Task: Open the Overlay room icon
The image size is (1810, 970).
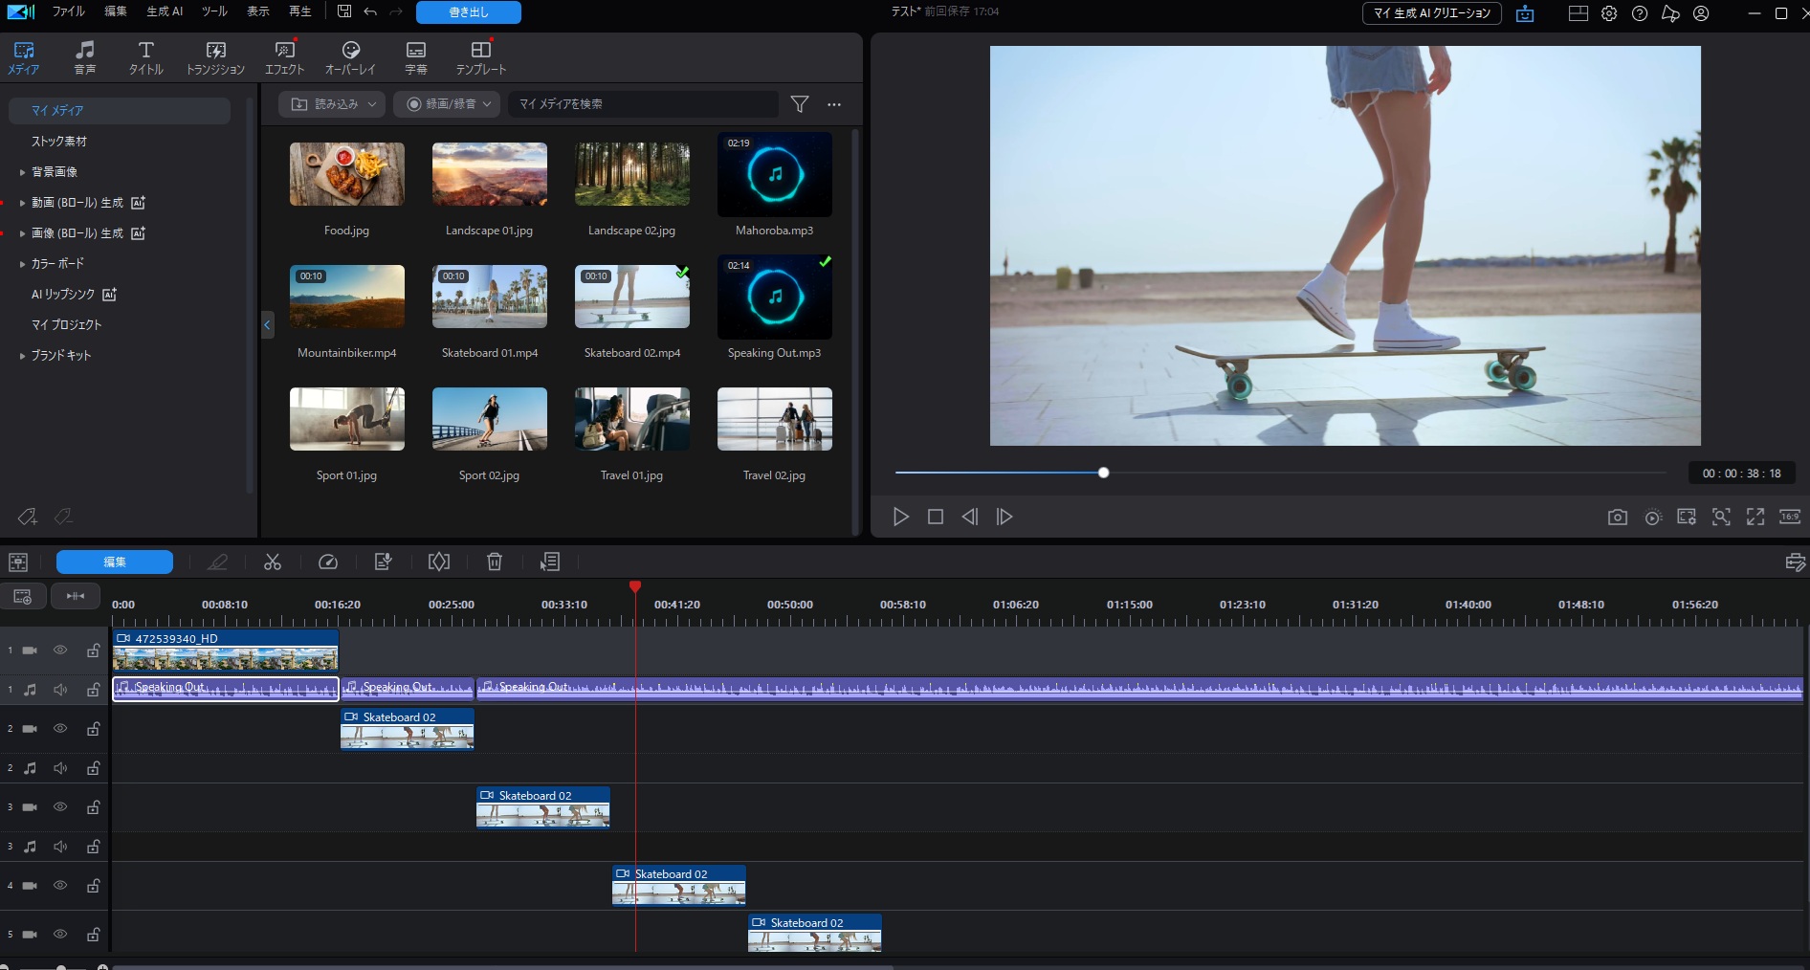Action: click(350, 57)
